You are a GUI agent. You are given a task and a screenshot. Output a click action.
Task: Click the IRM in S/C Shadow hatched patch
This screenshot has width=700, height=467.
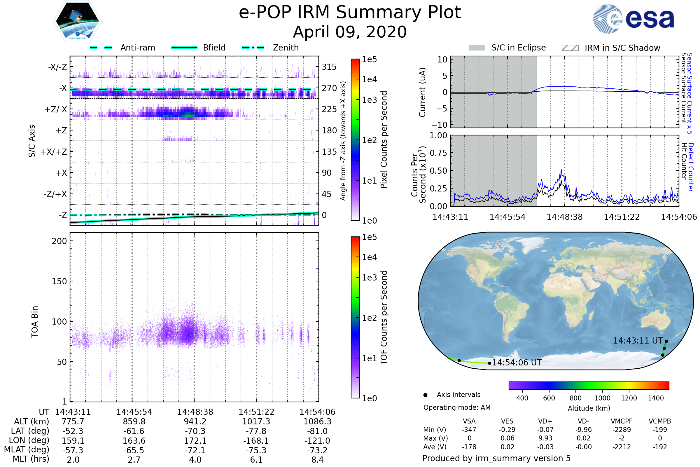pos(570,48)
